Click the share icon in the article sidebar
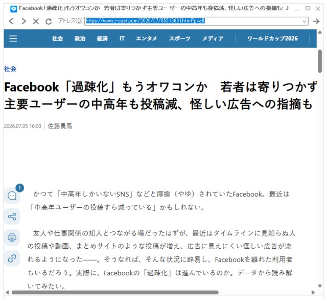 pos(12,217)
